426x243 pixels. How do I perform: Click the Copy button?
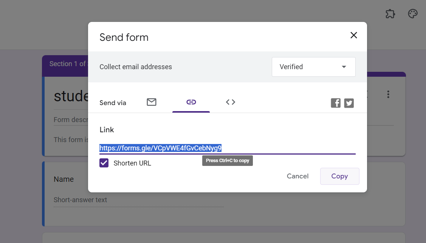click(x=339, y=176)
